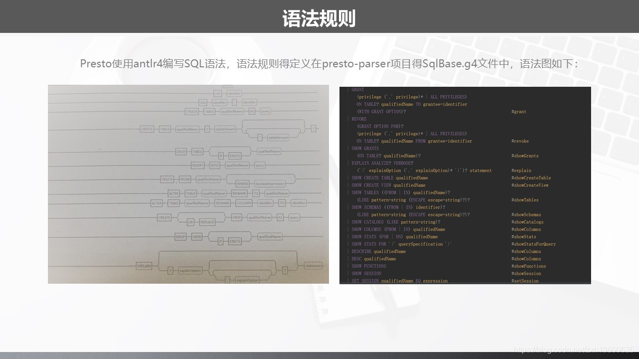Click the SHOW CREATE TABLE qualifiedName line

389,178
